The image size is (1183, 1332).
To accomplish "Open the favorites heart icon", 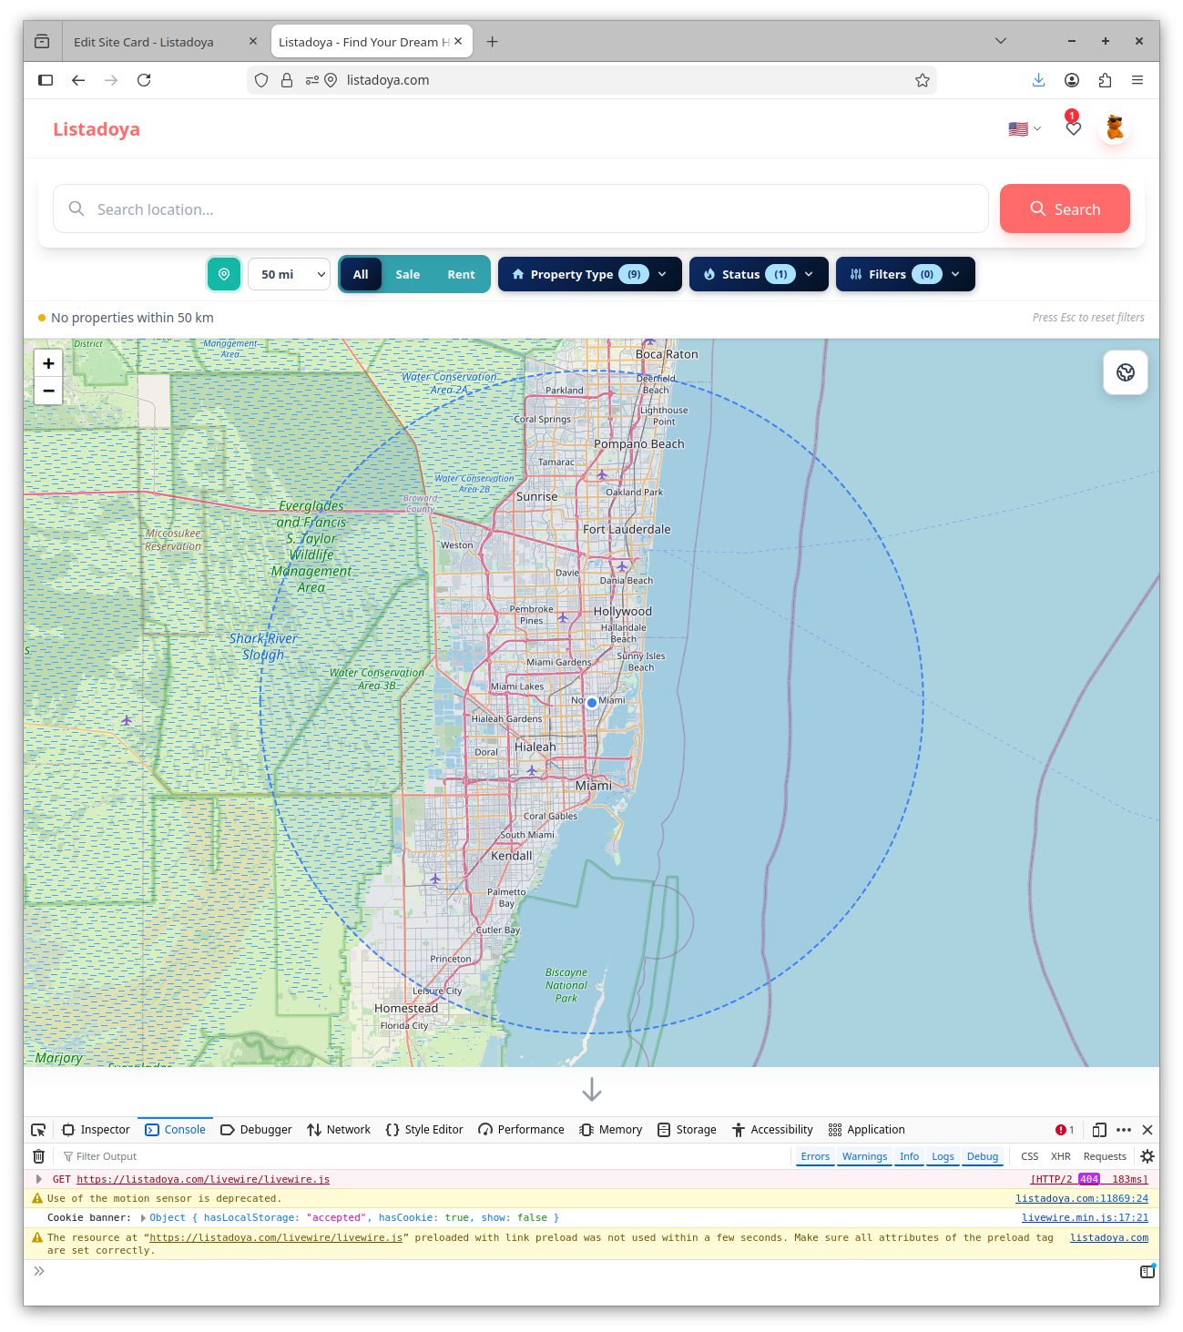I will click(x=1073, y=128).
